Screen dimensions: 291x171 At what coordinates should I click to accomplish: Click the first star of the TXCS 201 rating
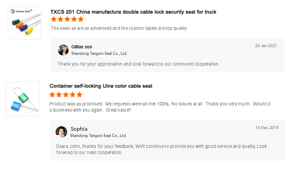coord(54,19)
